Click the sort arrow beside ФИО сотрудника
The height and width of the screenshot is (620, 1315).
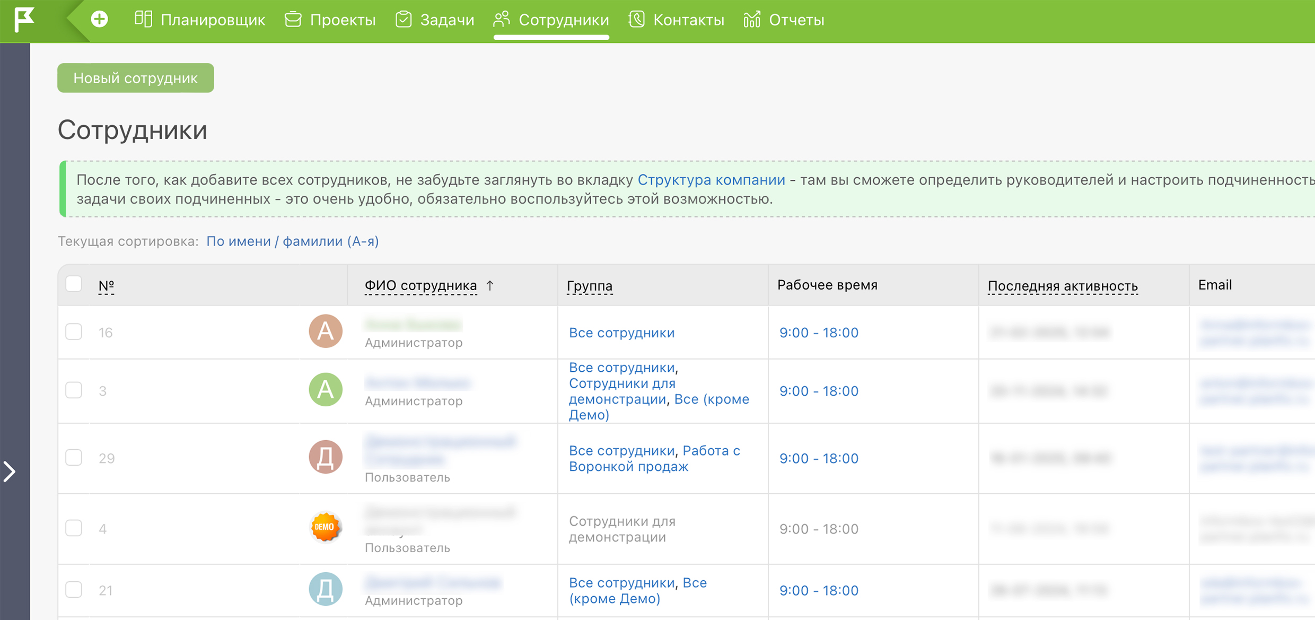pyautogui.click(x=490, y=285)
